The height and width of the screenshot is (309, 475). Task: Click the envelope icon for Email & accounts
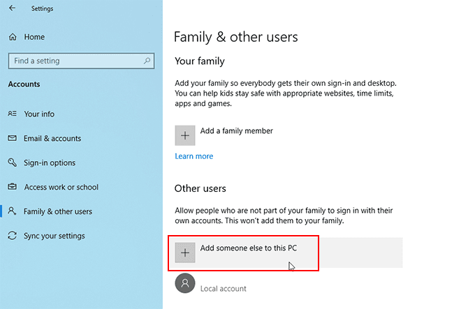coord(12,138)
